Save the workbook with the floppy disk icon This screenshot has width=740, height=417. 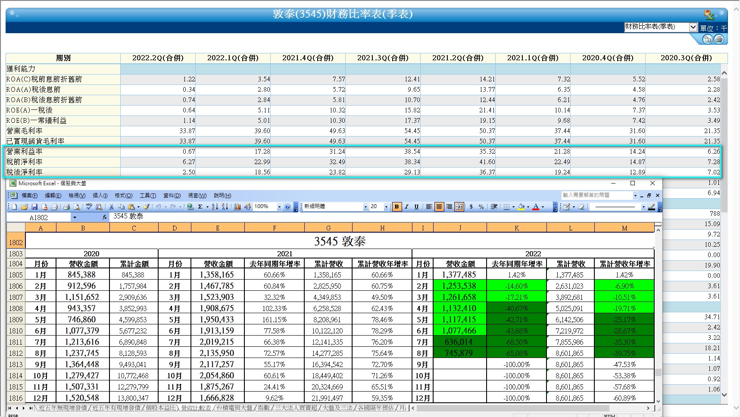(x=34, y=207)
